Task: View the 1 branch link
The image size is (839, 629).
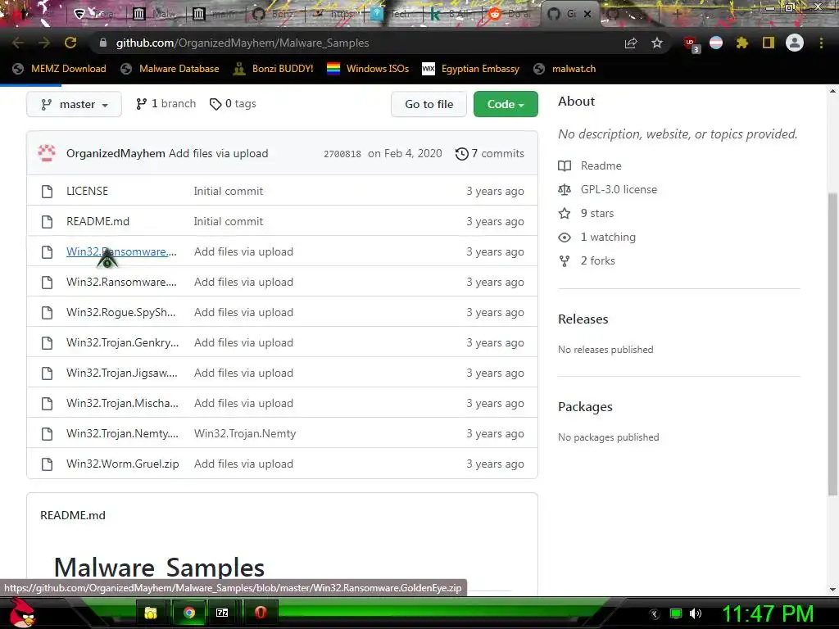Action: coord(166,104)
